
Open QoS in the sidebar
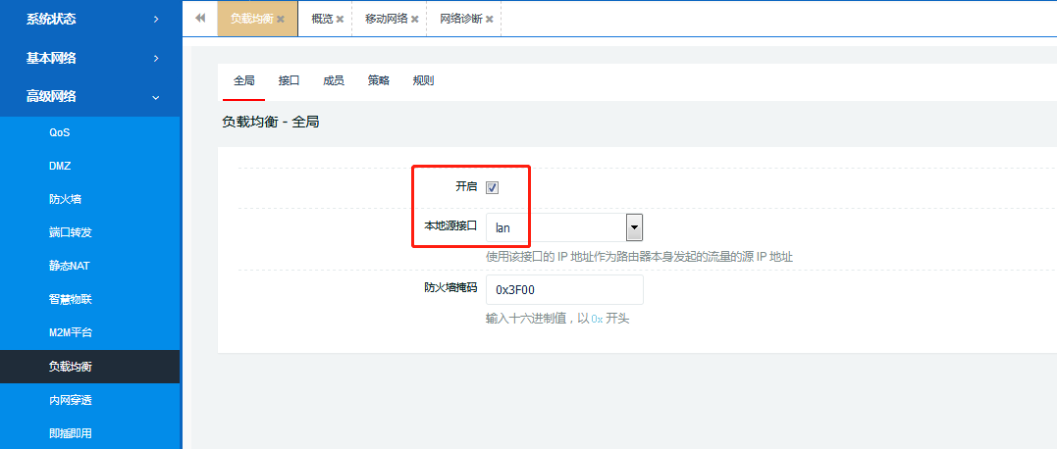click(x=60, y=132)
